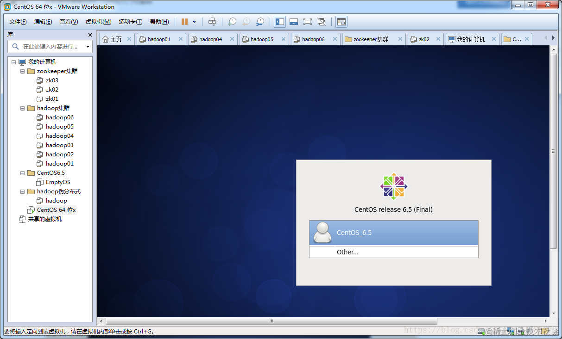Close the 主页 tab
This screenshot has height=339, width=562.
point(129,39)
